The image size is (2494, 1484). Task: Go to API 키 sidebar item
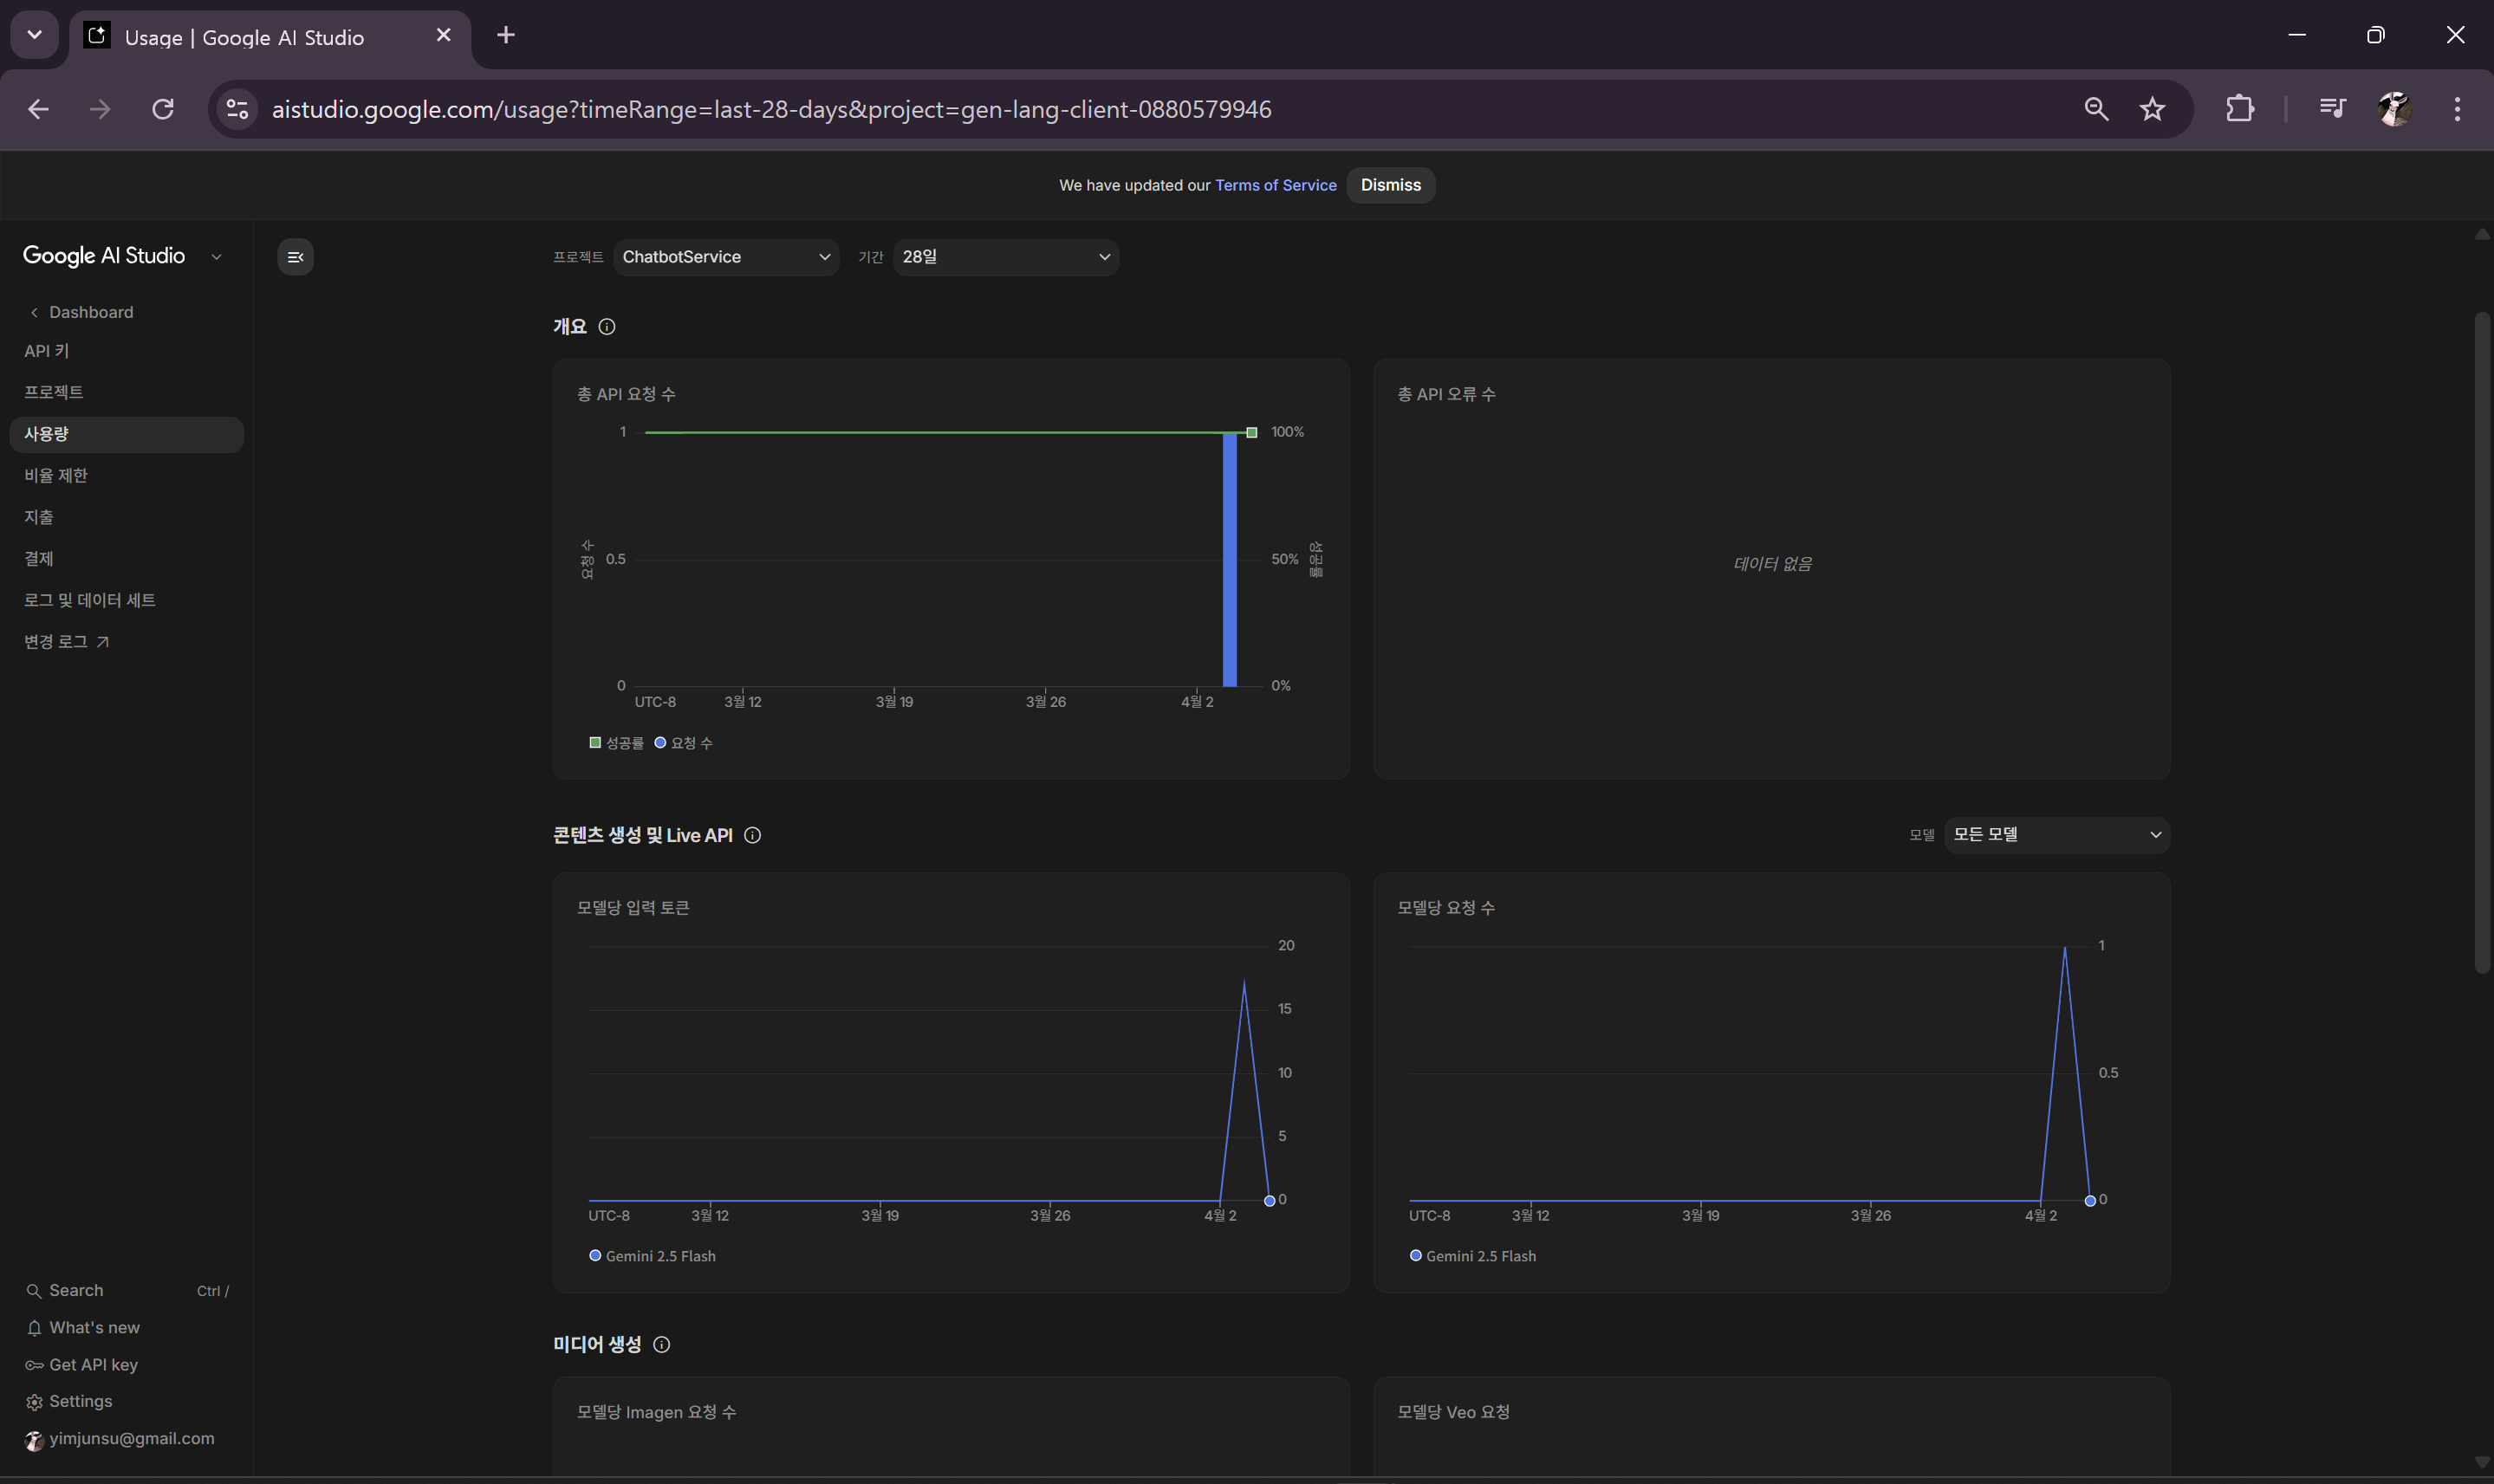click(x=47, y=351)
